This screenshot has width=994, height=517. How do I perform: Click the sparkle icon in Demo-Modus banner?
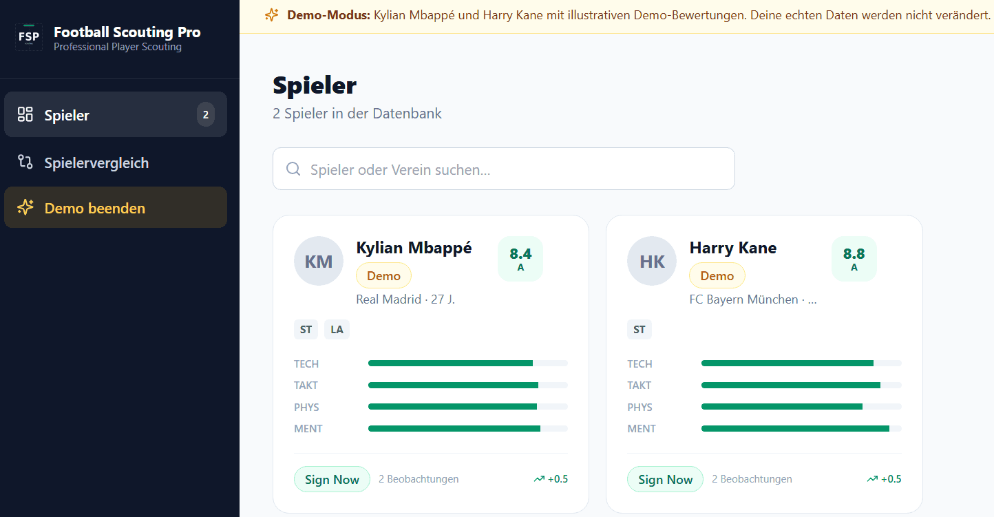(272, 14)
